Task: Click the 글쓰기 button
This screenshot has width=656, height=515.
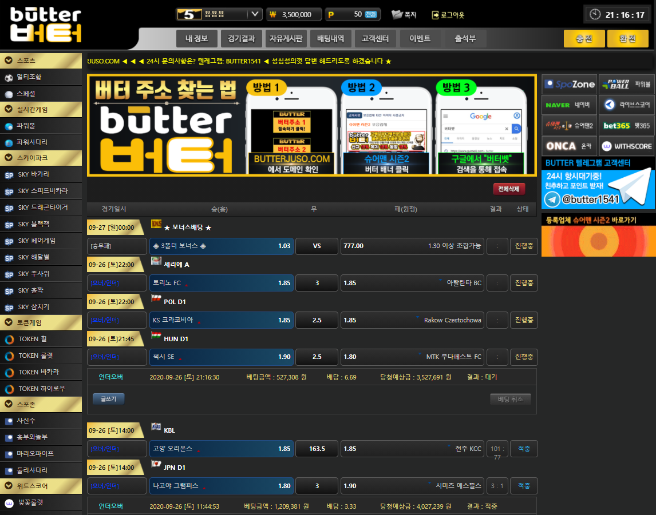Action: coord(108,399)
